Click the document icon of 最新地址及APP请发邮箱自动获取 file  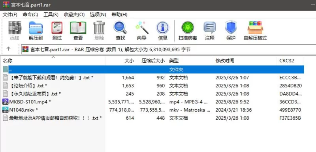pos(6,118)
